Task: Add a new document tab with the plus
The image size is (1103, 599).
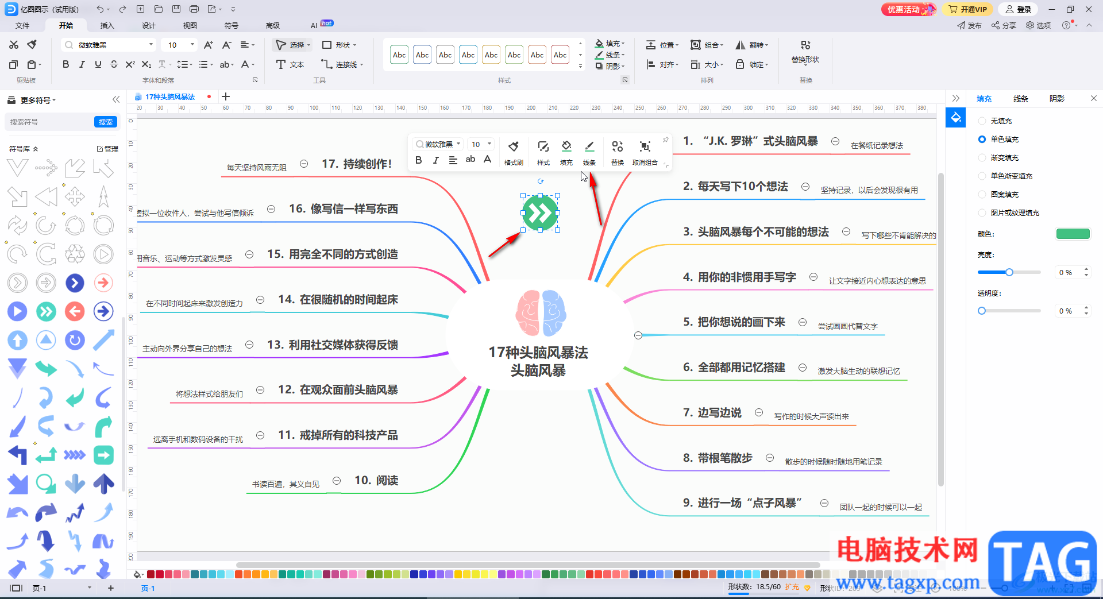Action: tap(226, 96)
